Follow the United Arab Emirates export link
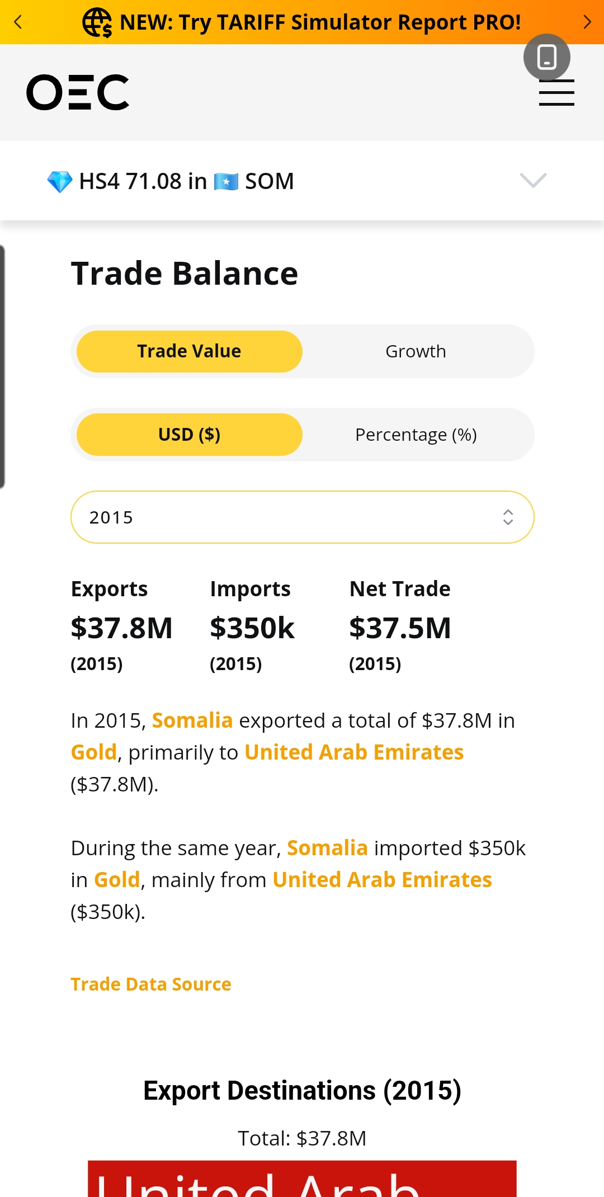The image size is (604, 1197). coord(354,752)
